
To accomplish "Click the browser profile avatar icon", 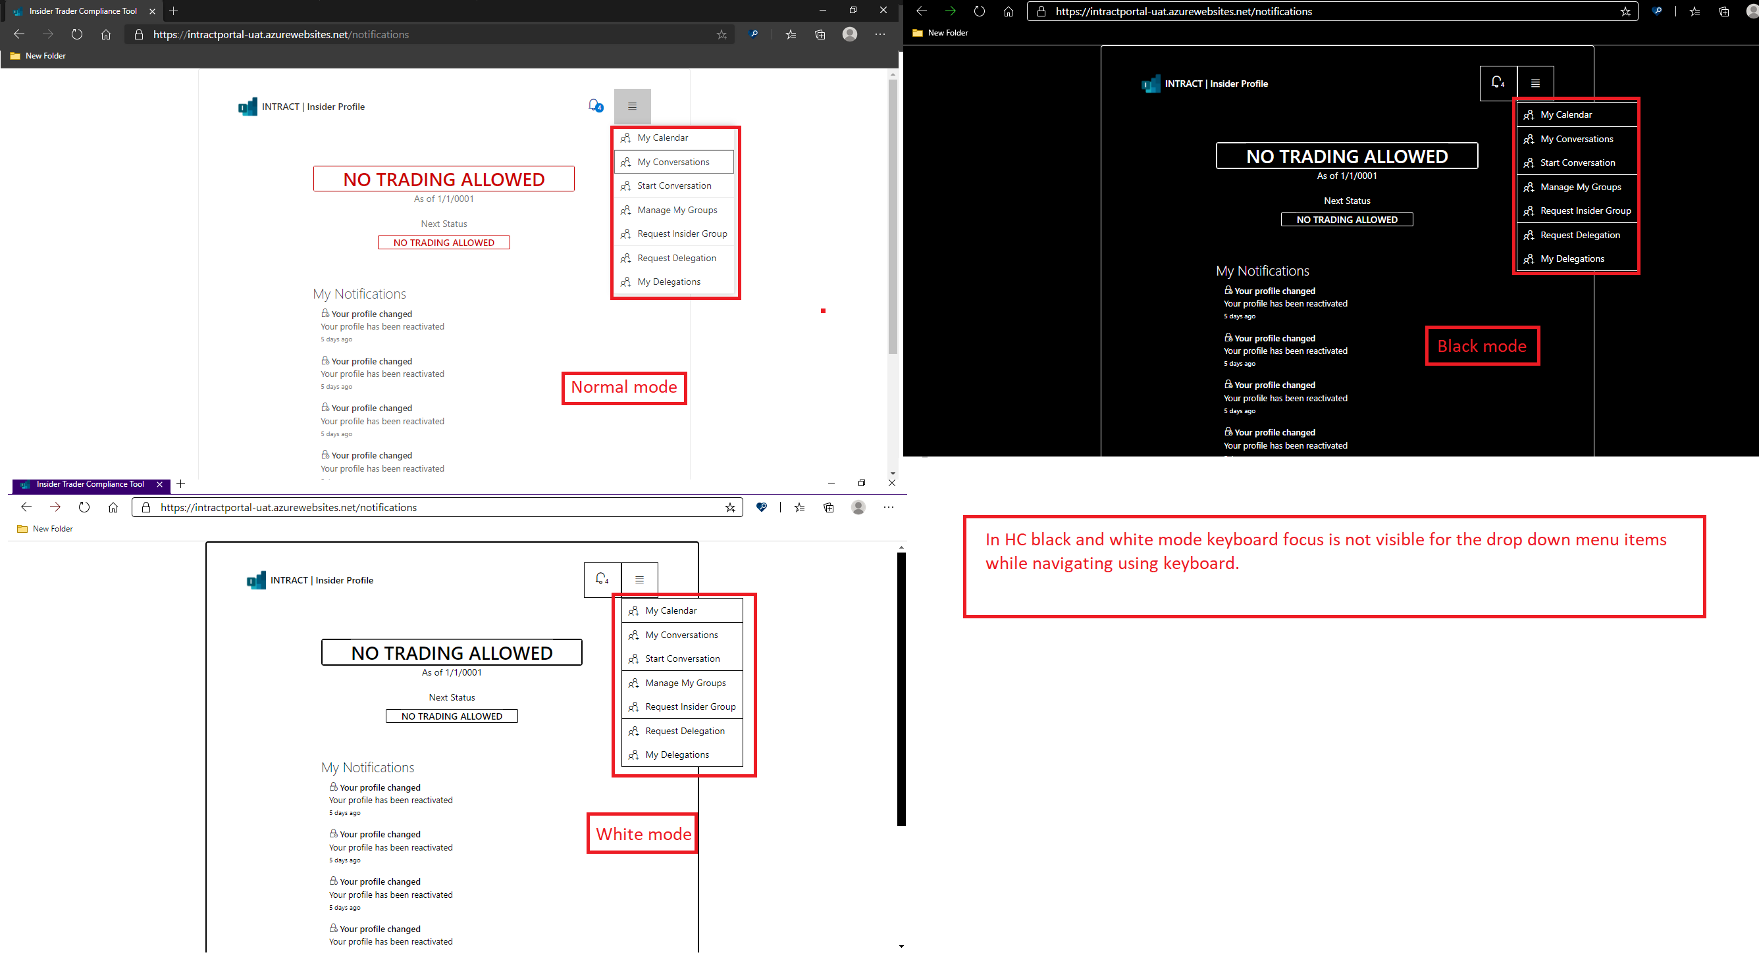I will 849,34.
